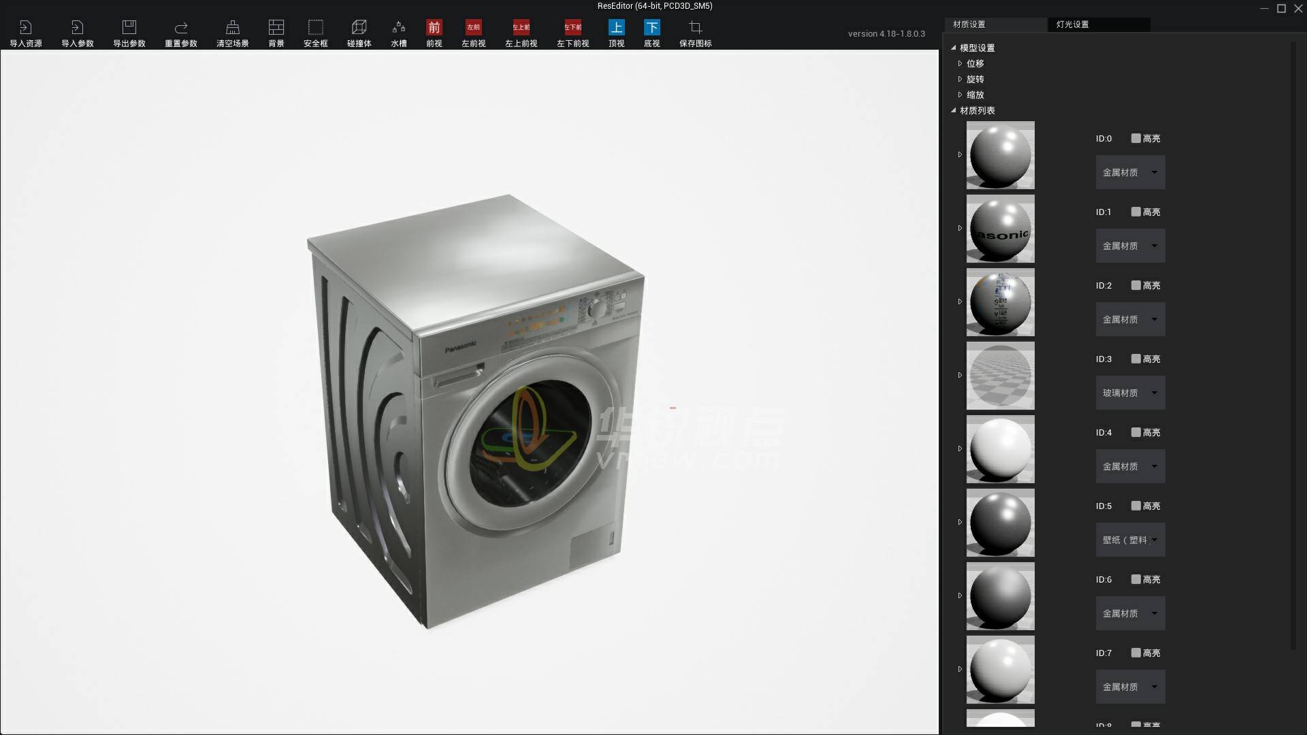Click 保存图标 save icon button
Viewport: 1307px width, 735px height.
tap(696, 33)
